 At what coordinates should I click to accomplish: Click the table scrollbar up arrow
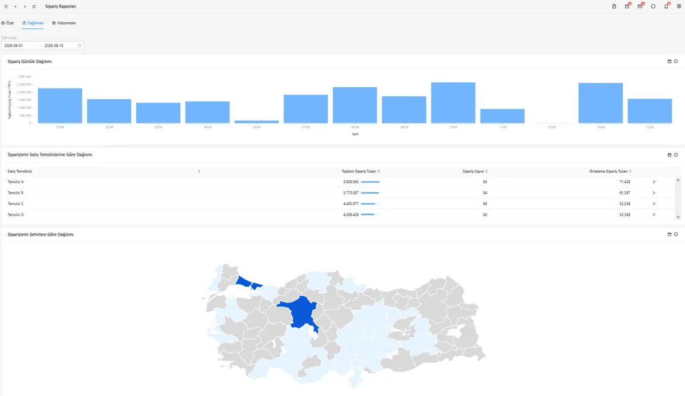pyautogui.click(x=678, y=180)
